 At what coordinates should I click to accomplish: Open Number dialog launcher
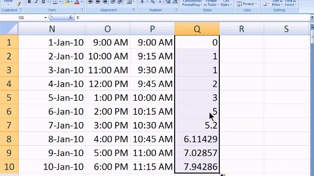tap(177, 10)
